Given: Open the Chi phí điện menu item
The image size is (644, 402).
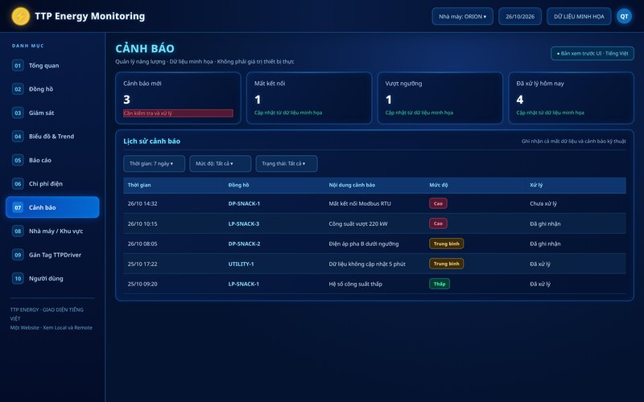Looking at the screenshot, I should click(52, 184).
